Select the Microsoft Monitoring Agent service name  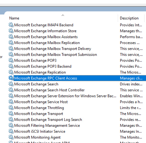click(37, 137)
